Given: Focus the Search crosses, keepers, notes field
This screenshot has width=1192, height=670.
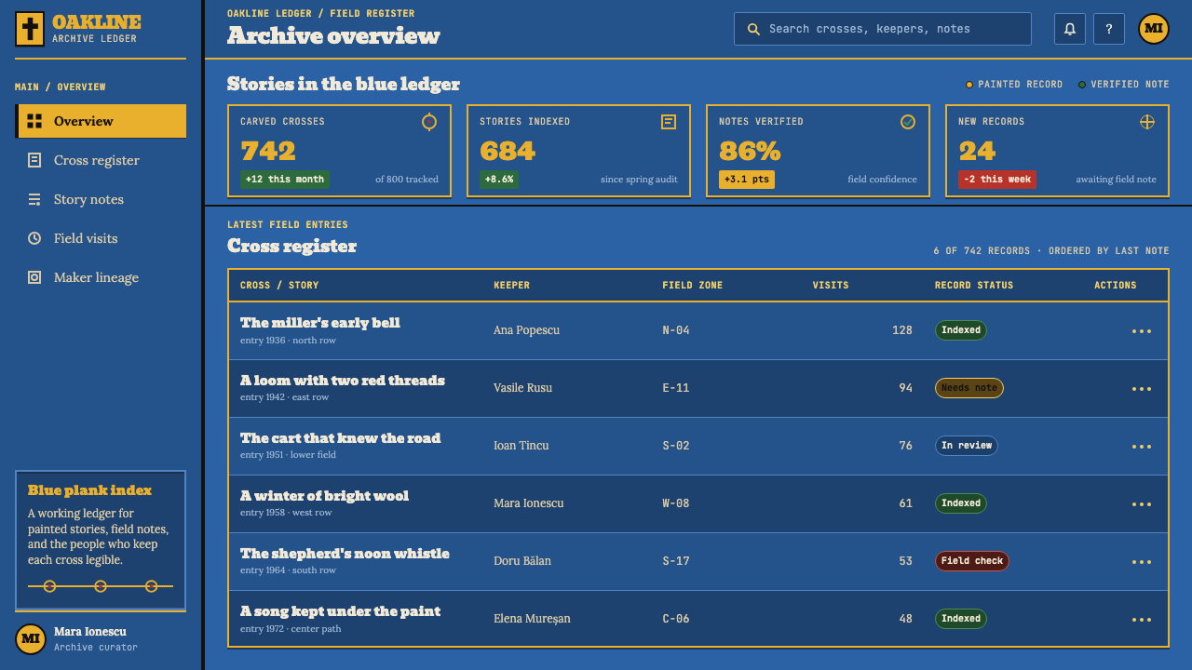Looking at the screenshot, I should [x=883, y=29].
